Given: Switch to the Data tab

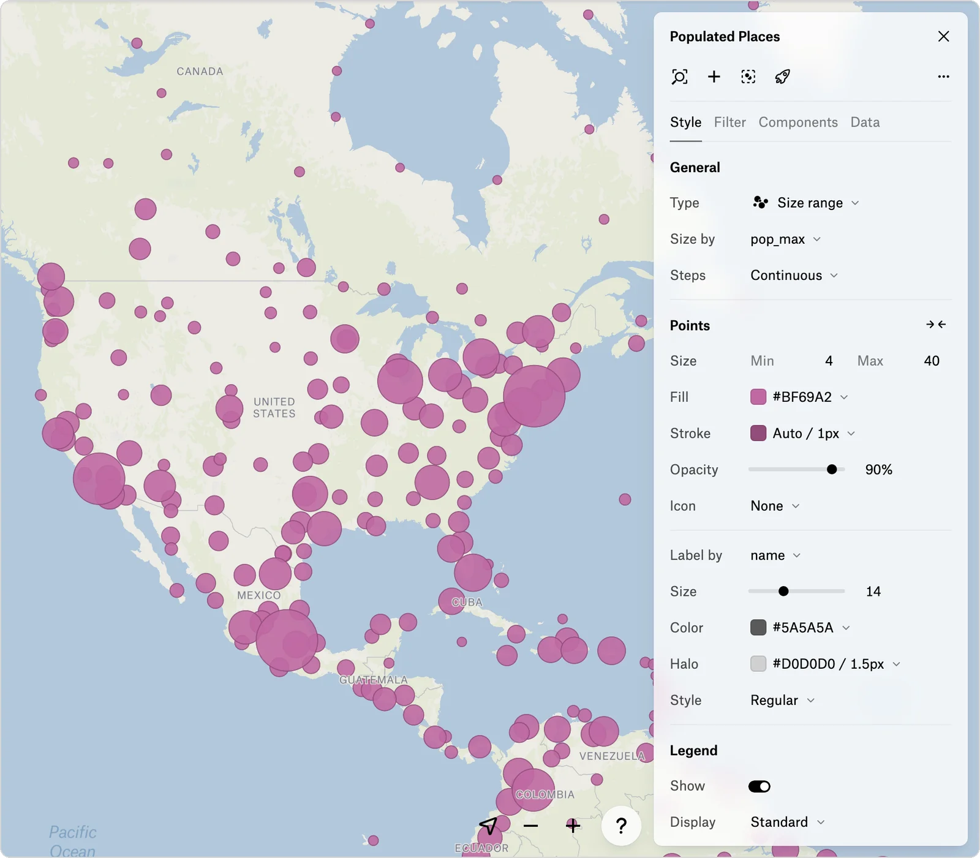Looking at the screenshot, I should (865, 122).
